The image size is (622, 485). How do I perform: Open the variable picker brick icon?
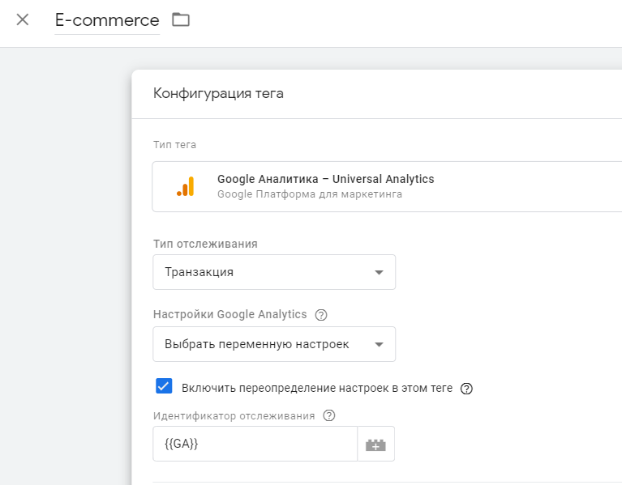click(x=375, y=445)
